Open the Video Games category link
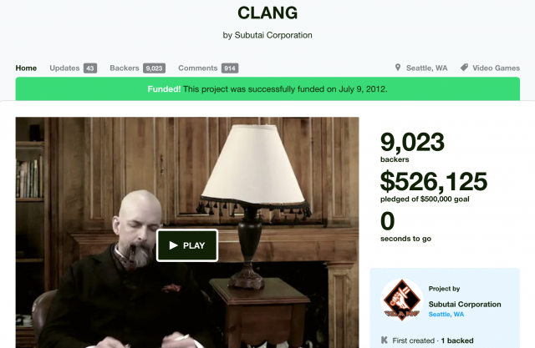Screen dimensions: 535x348 (x=496, y=68)
